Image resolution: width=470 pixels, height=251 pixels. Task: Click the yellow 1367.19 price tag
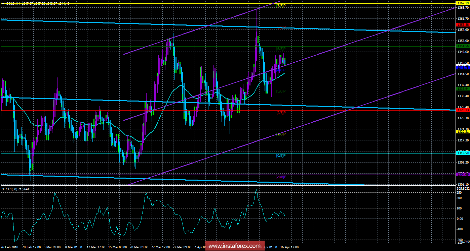pyautogui.click(x=463, y=3)
